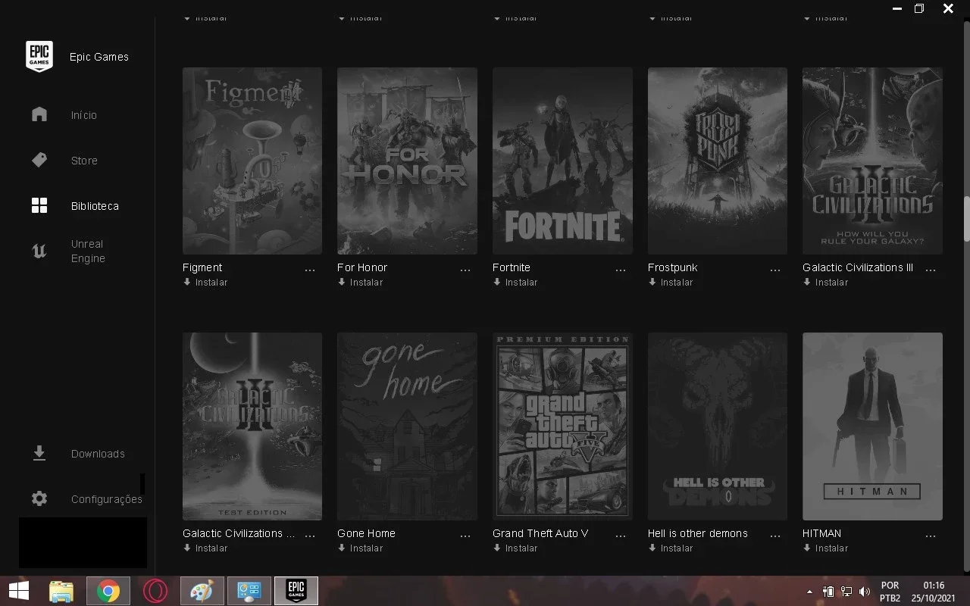
Task: Click the Biblioteca grid icon
Action: pyautogui.click(x=39, y=205)
